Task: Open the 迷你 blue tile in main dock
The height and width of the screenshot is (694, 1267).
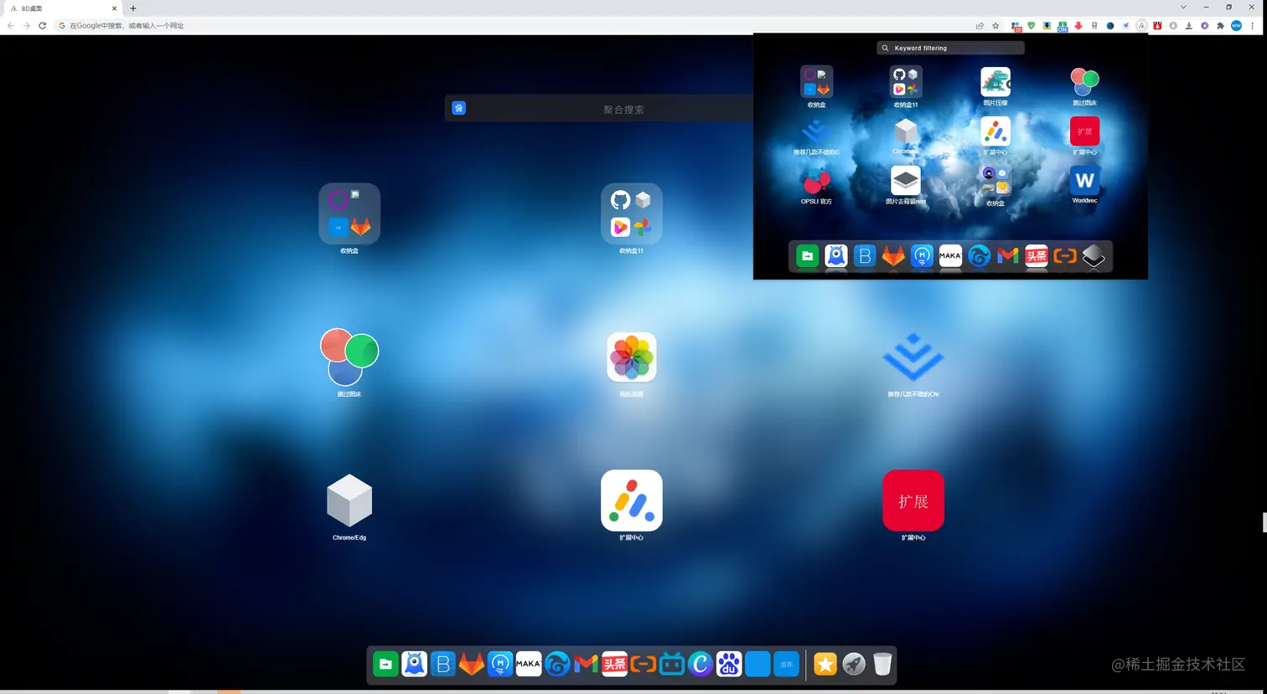Action: (x=786, y=664)
